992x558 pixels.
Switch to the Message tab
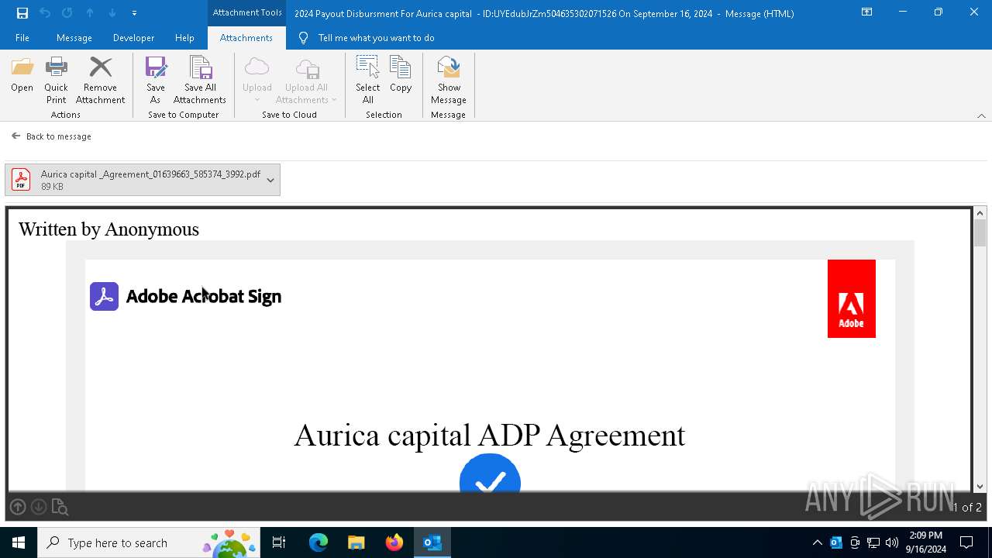point(74,38)
